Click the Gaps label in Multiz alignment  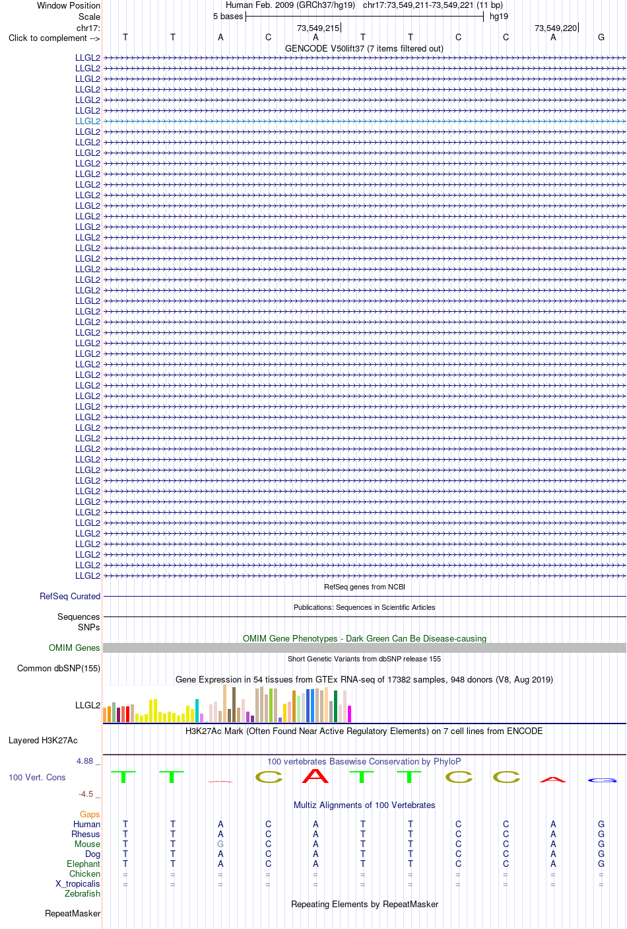[90, 814]
